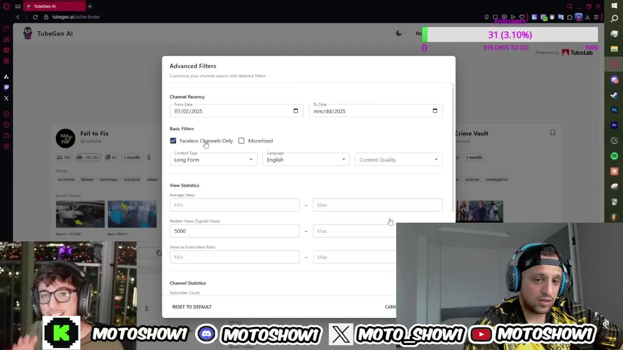Launch Steam from the taskbar
The width and height of the screenshot is (623, 350).
(614, 95)
